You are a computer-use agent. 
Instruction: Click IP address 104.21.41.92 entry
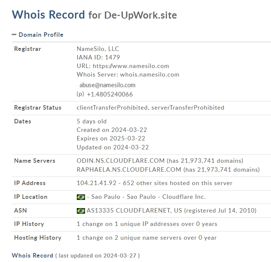pyautogui.click(x=154, y=183)
